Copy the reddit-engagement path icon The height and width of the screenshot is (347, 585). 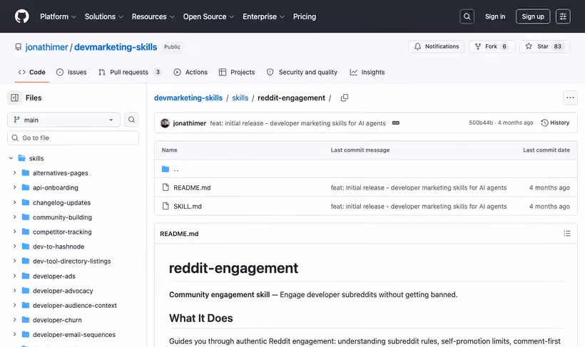coord(345,98)
